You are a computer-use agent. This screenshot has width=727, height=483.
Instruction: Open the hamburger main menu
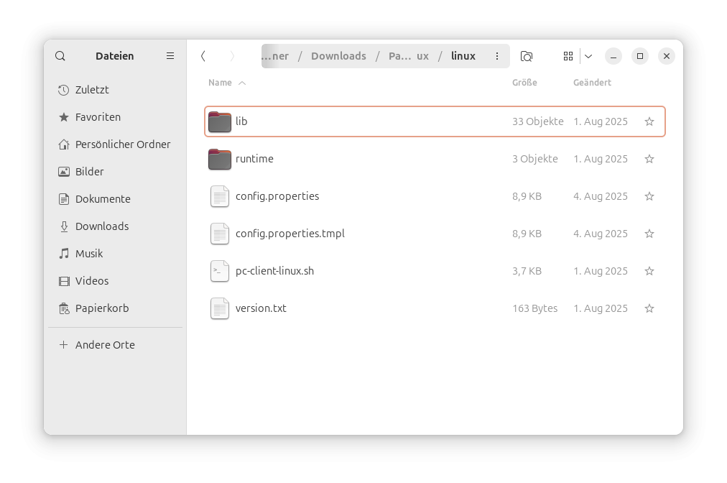click(170, 56)
